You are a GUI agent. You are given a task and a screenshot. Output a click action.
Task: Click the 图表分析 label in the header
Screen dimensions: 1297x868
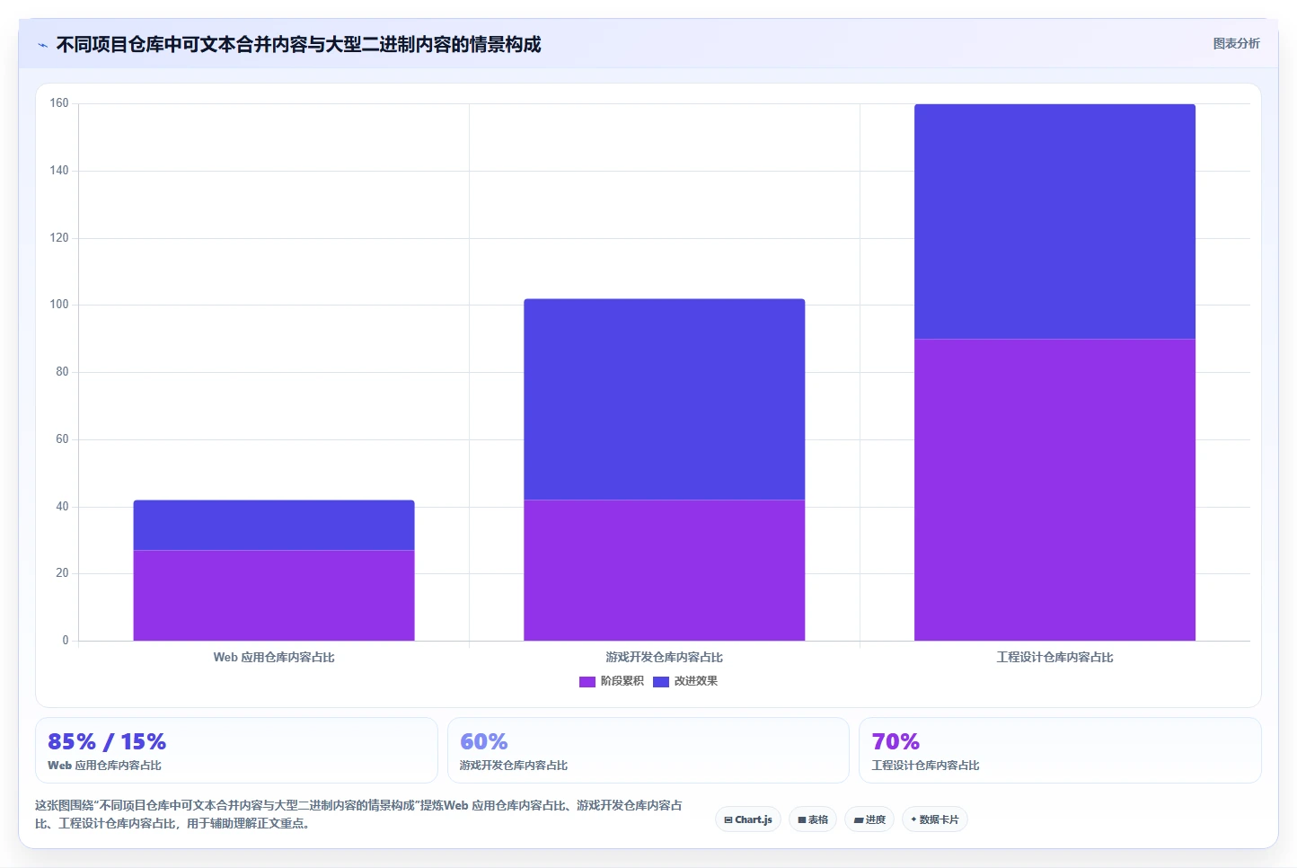(1236, 43)
